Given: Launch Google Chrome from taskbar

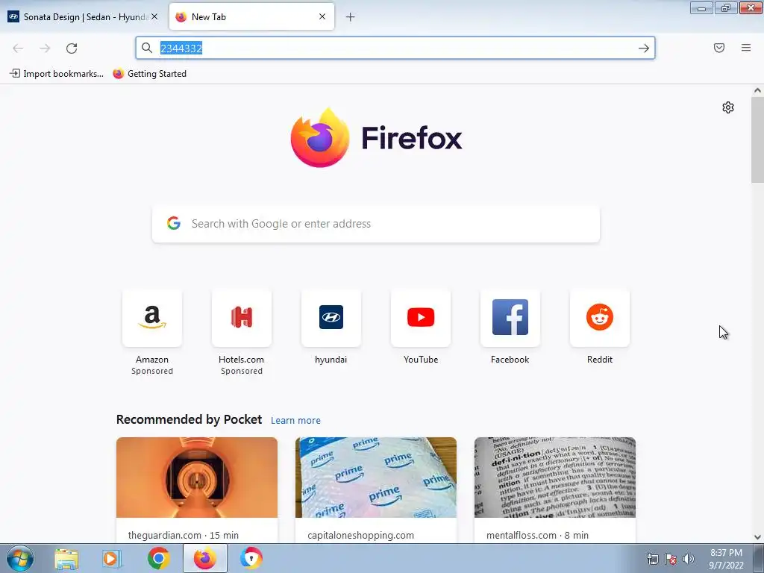Looking at the screenshot, I should coord(158,559).
